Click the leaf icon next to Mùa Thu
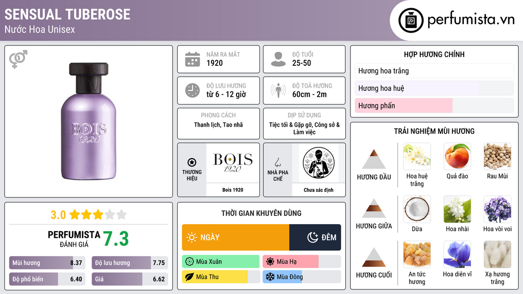Viewport: 523px width, 294px height. point(189,277)
